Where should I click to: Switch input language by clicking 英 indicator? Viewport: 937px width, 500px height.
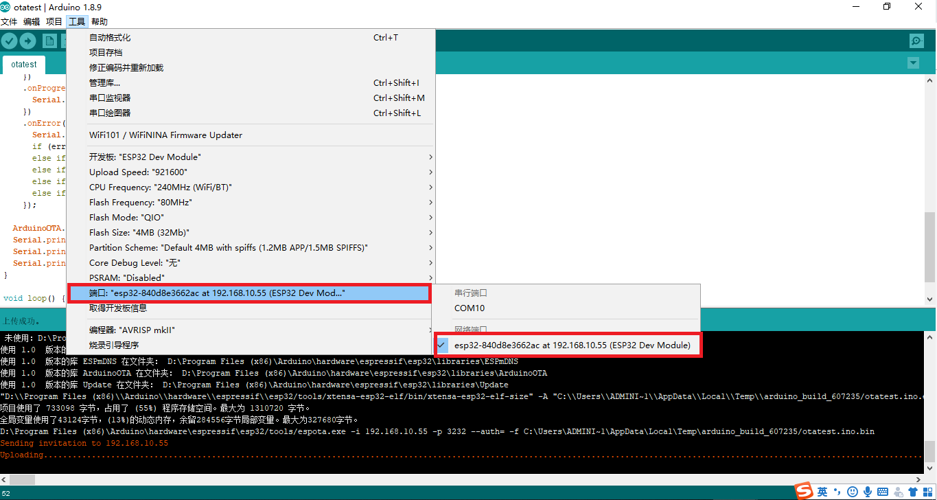point(822,492)
